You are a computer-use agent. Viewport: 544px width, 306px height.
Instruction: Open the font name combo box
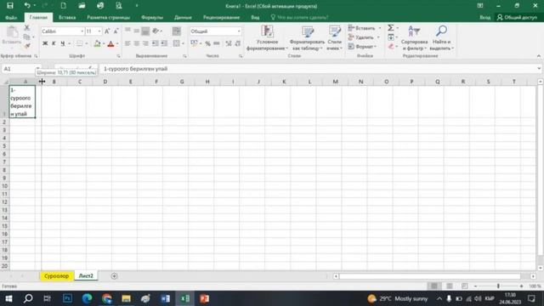click(62, 31)
